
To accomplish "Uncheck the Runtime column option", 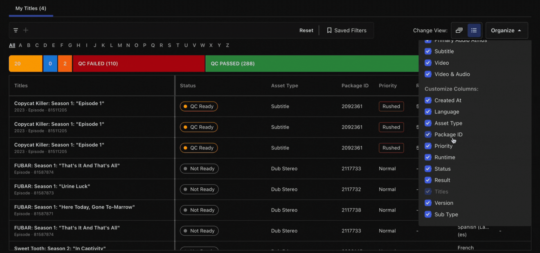I will click(428, 157).
